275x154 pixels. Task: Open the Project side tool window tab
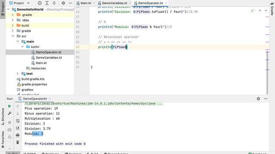coord(3,9)
